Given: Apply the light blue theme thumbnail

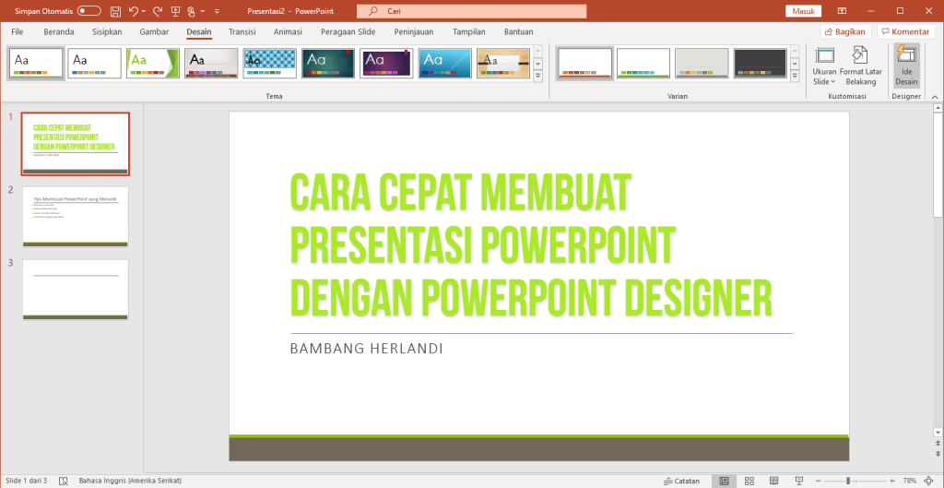Looking at the screenshot, I should point(445,64).
